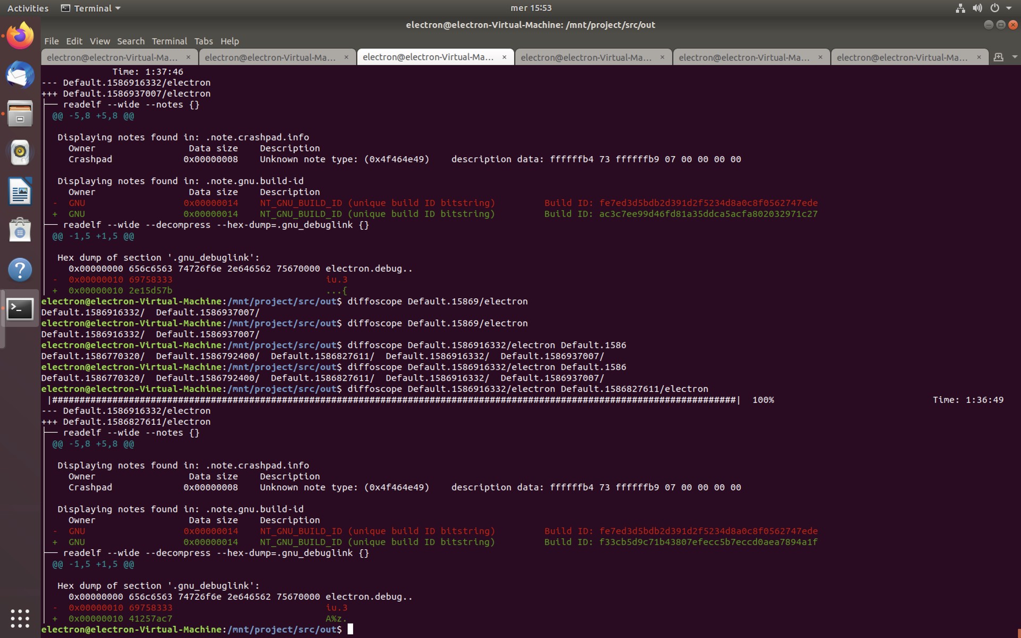1021x638 pixels.
Task: Open Ubuntu Software store icon
Action: pyautogui.click(x=20, y=230)
